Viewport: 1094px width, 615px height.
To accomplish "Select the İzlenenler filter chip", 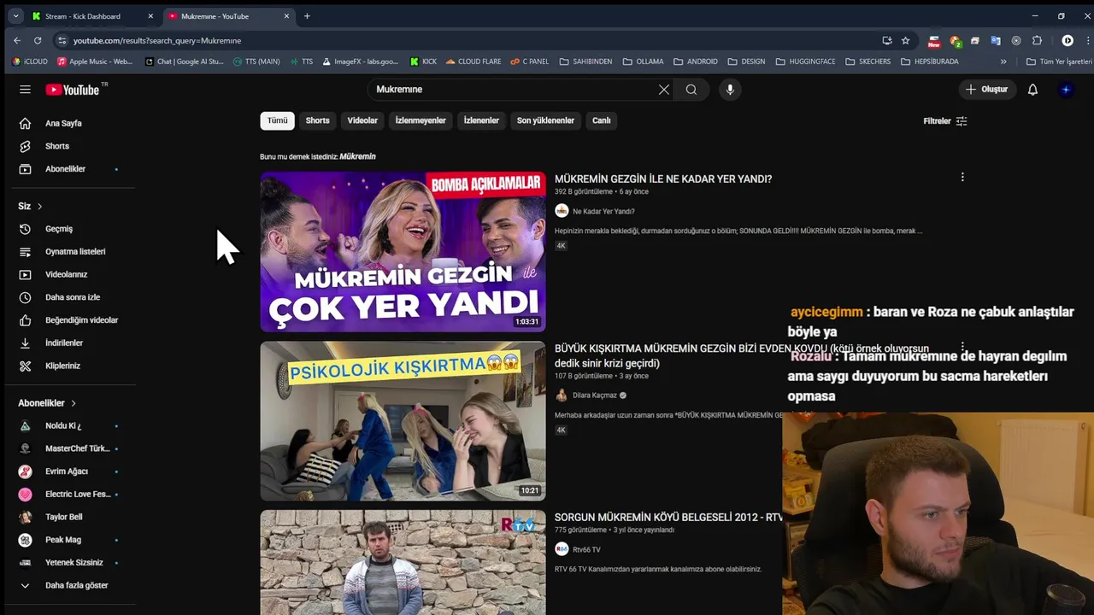I will click(481, 120).
